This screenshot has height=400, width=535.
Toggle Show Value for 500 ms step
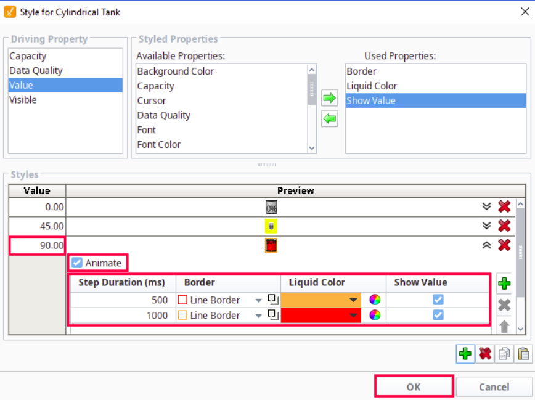click(x=438, y=300)
